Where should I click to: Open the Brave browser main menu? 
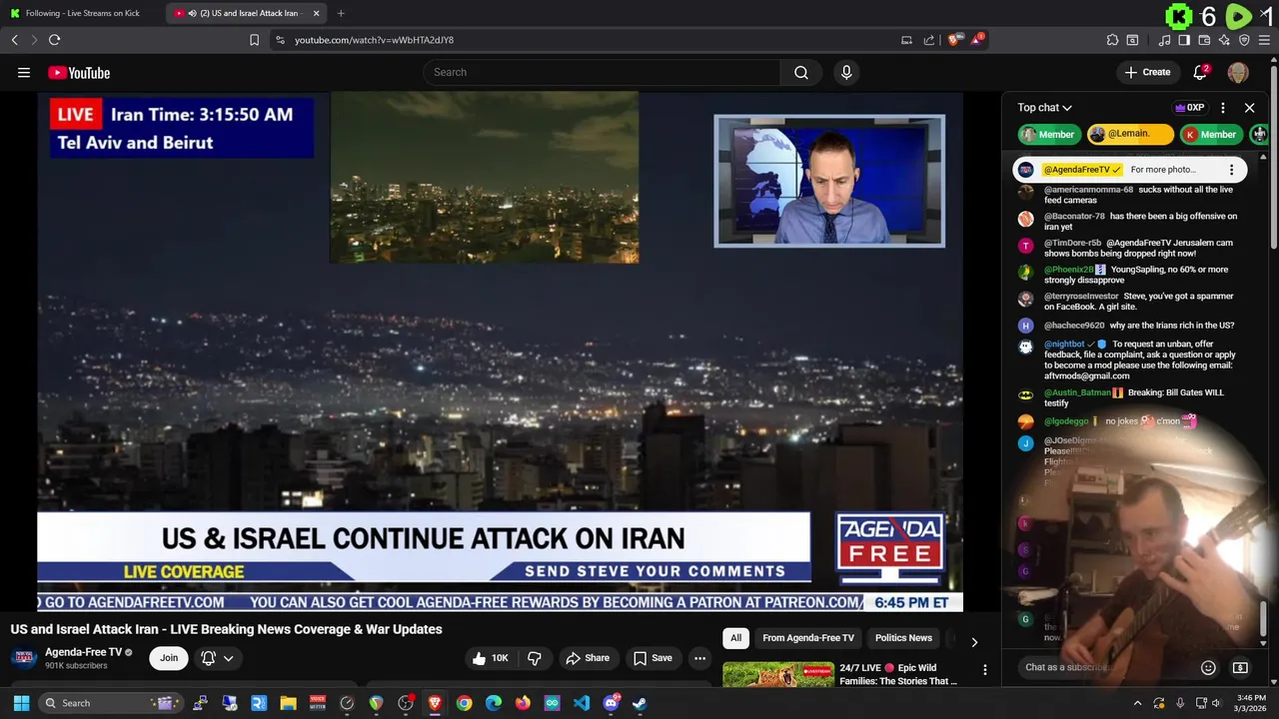tap(1265, 40)
